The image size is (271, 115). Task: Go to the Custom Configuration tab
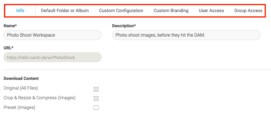coord(121,11)
